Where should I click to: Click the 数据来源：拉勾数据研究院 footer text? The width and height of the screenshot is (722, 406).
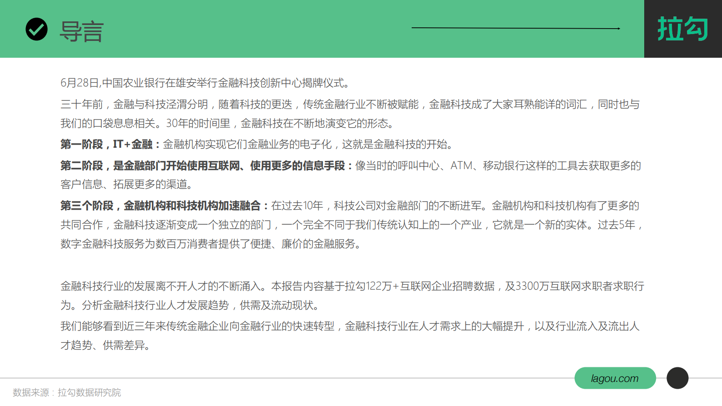tap(67, 392)
